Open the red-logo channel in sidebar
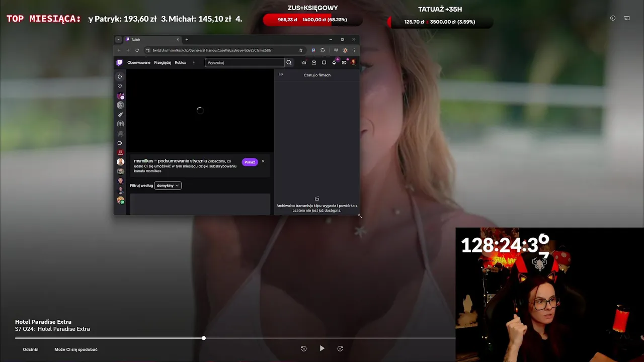 (120, 152)
